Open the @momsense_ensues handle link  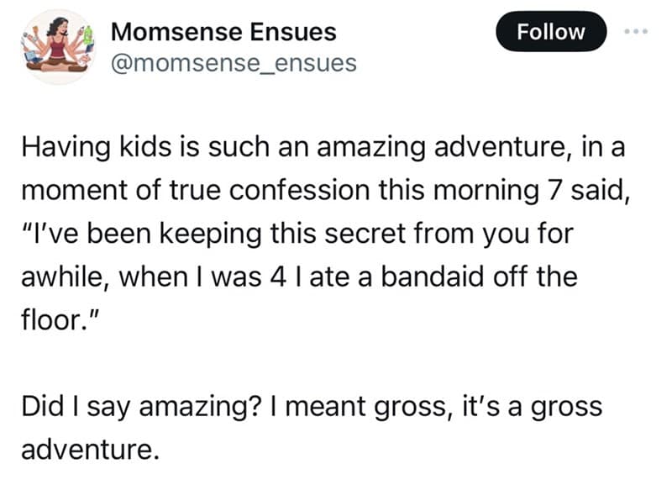[234, 63]
